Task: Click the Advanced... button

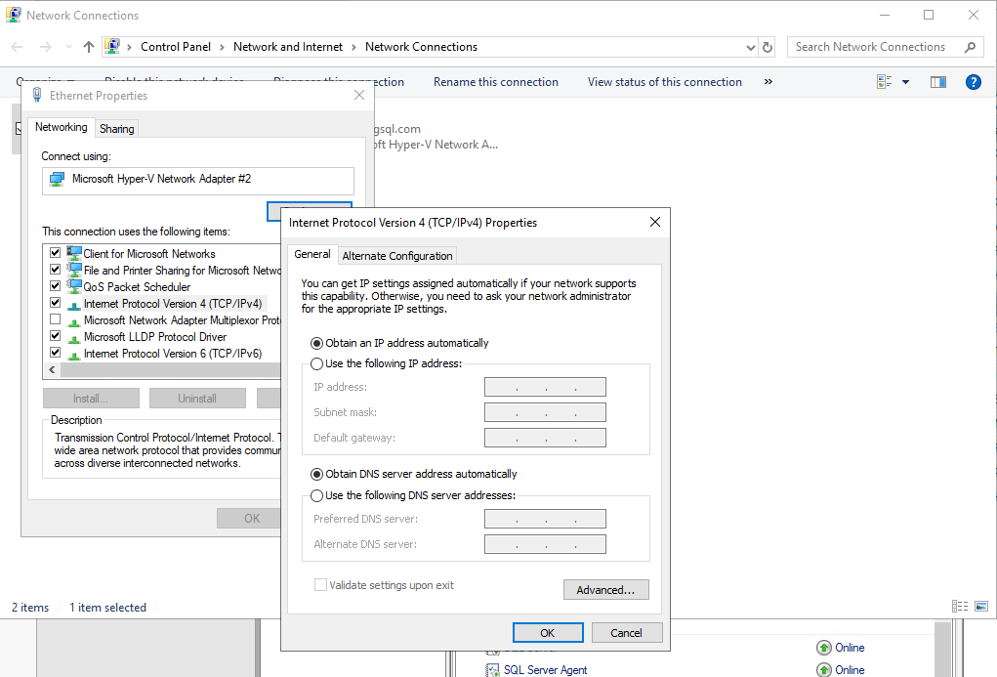Action: click(605, 590)
